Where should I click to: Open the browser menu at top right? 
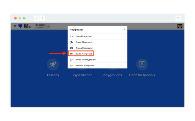click(178, 18)
